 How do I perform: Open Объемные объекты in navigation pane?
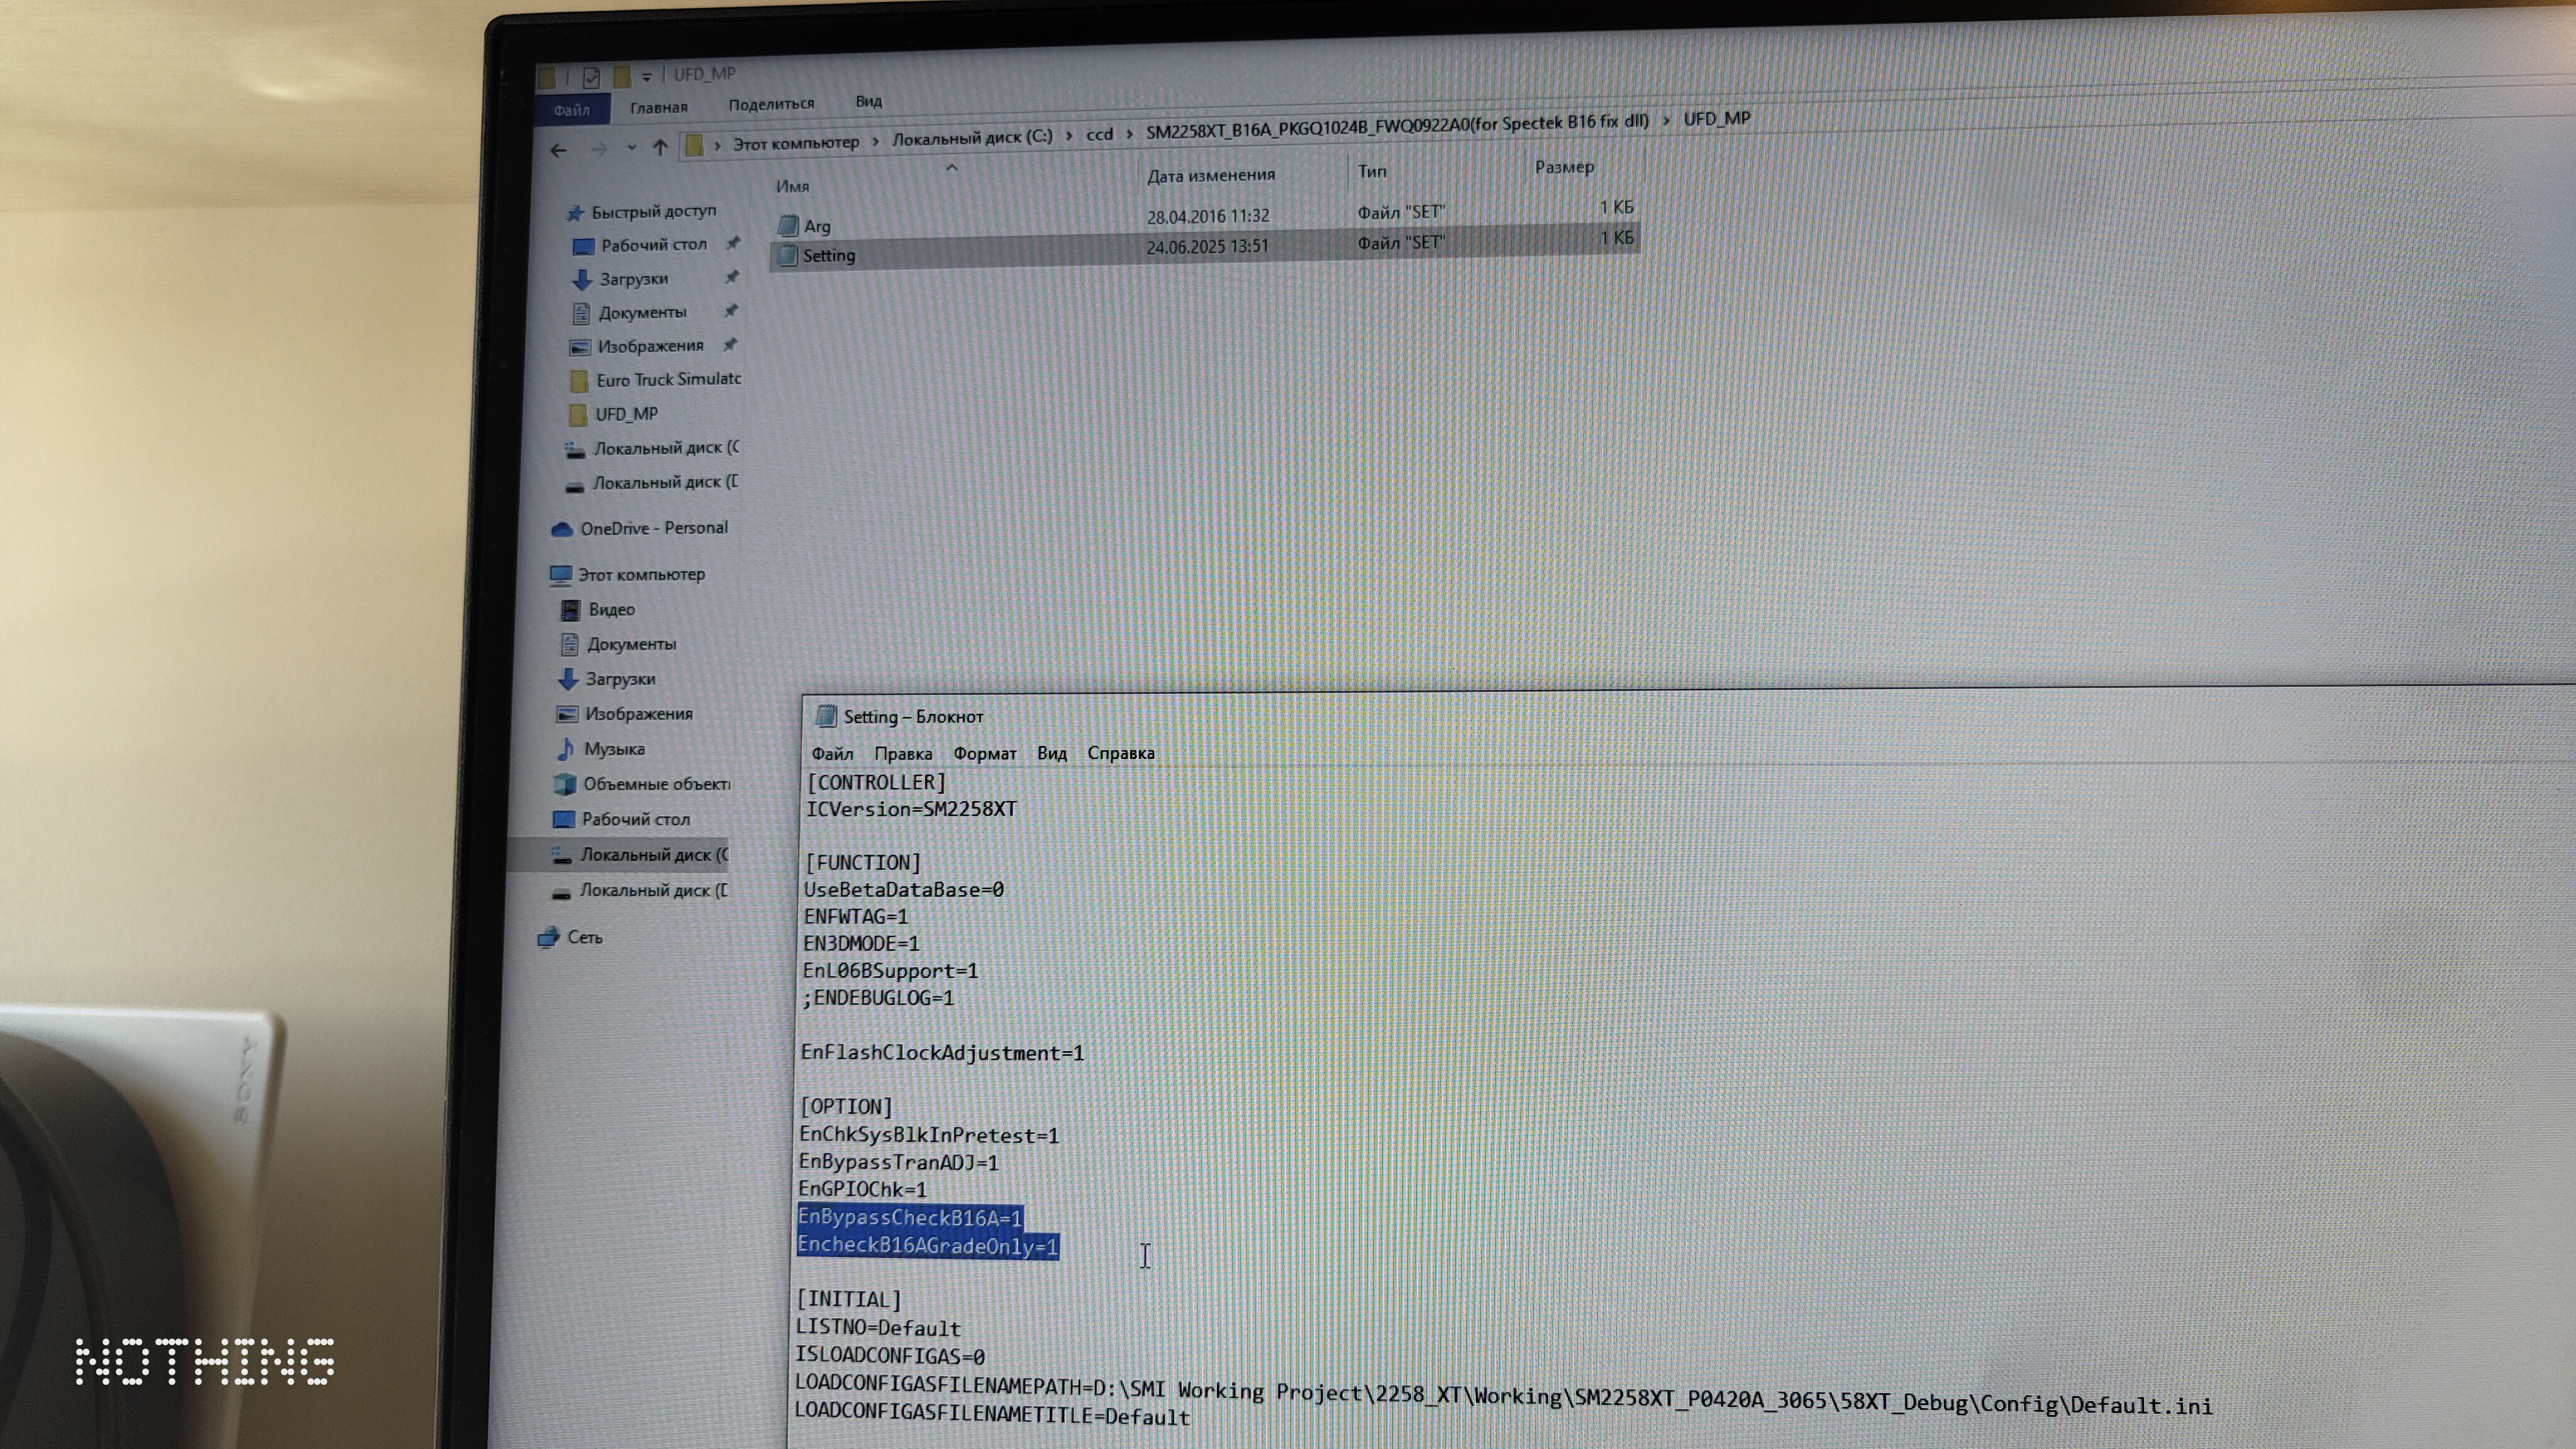click(x=655, y=784)
